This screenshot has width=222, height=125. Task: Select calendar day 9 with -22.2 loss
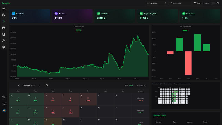tap(70, 111)
